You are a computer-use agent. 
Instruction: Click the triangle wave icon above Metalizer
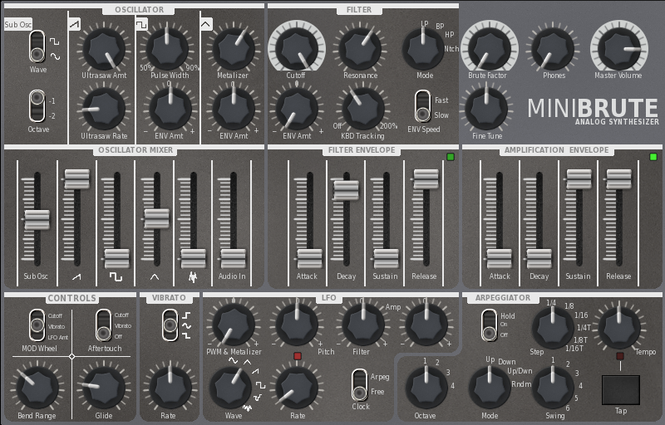click(x=205, y=24)
